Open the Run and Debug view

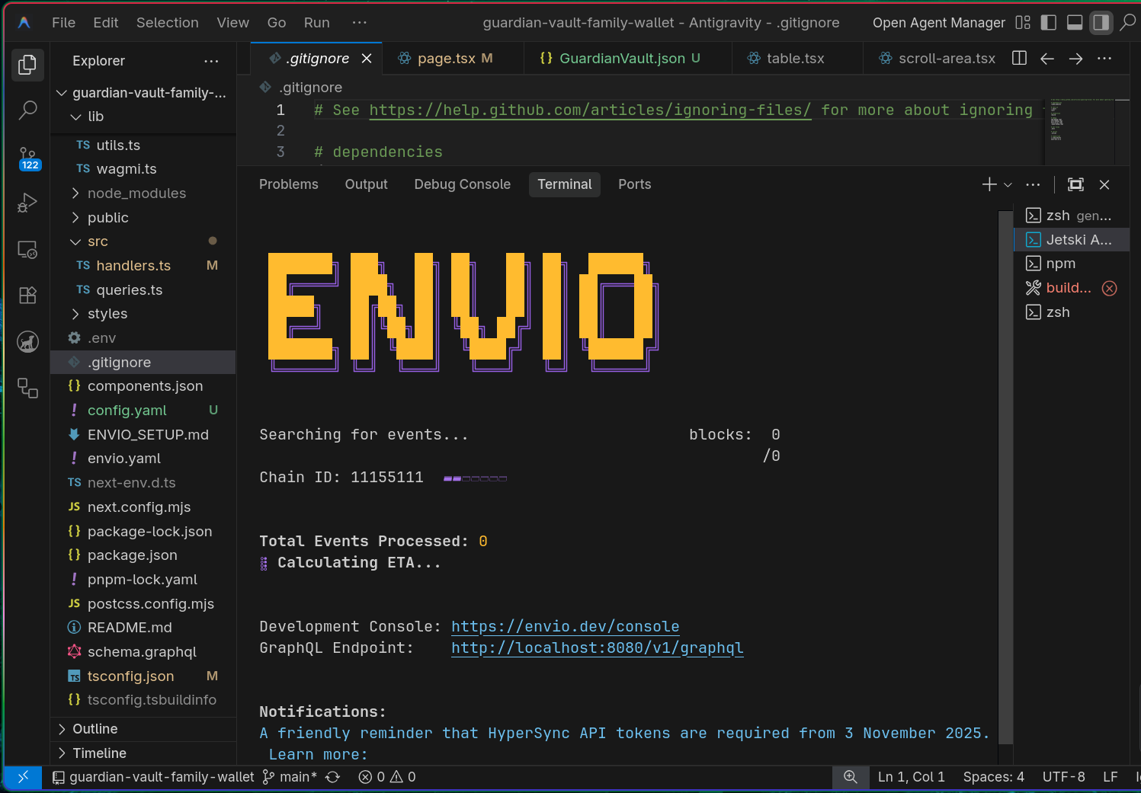point(27,203)
